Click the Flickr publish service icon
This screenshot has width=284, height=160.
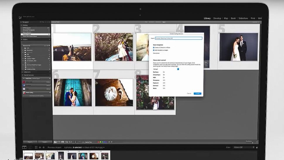tap(24, 89)
